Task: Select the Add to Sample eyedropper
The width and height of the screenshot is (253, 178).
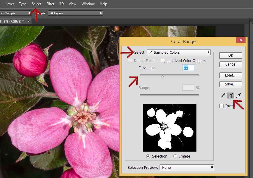Action: pos(230,96)
